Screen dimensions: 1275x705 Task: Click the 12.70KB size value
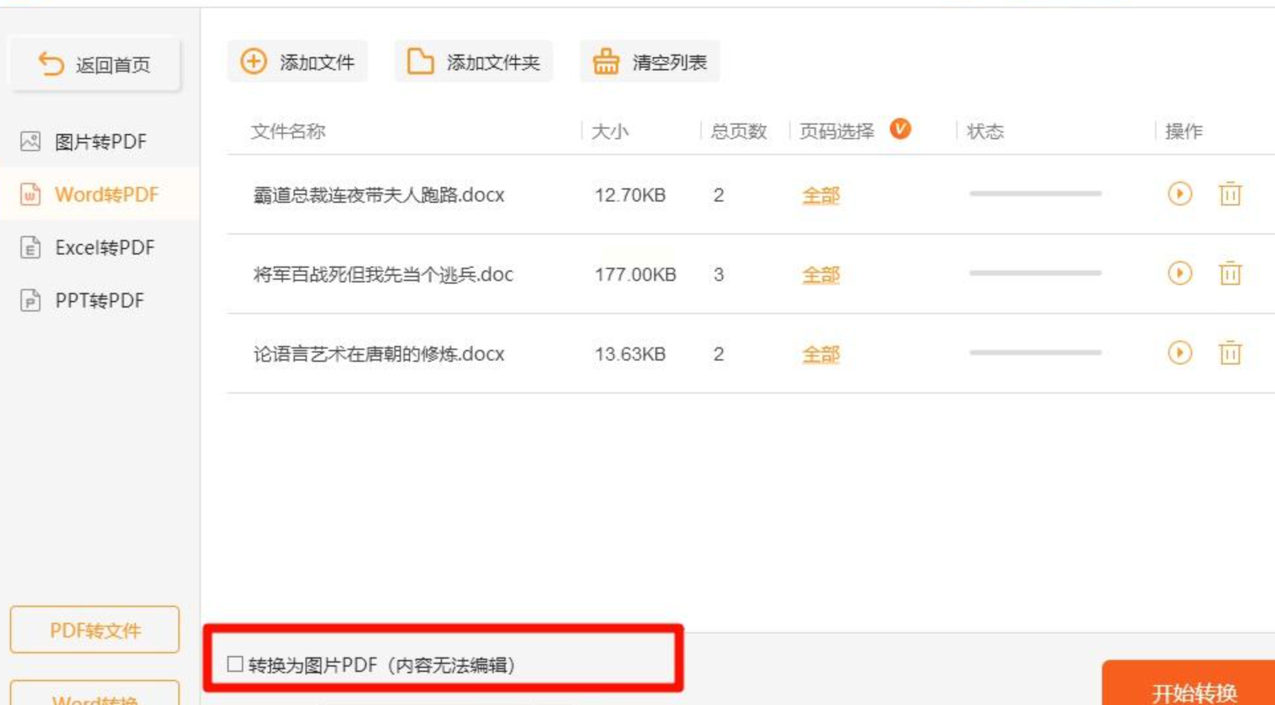click(630, 195)
